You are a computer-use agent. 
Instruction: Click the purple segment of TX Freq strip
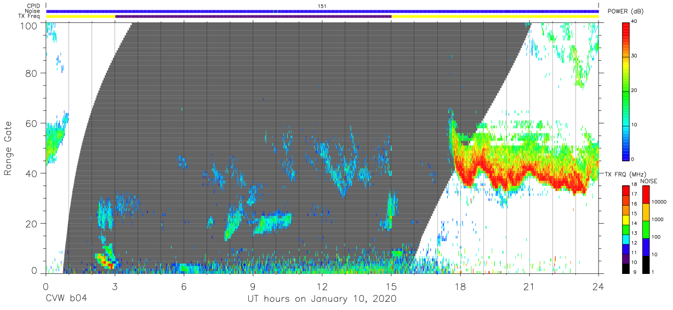(253, 16)
